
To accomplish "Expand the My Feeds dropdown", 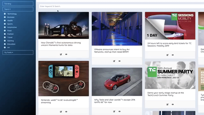I will pos(18,52).
